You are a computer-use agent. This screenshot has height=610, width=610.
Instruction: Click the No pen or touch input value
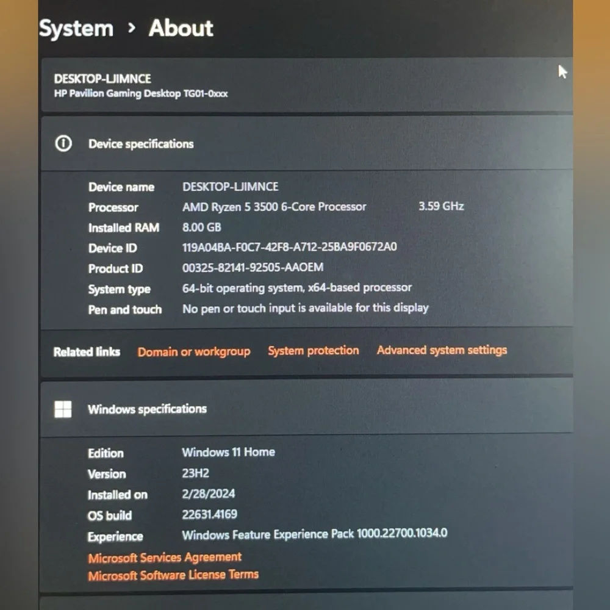[x=306, y=308]
